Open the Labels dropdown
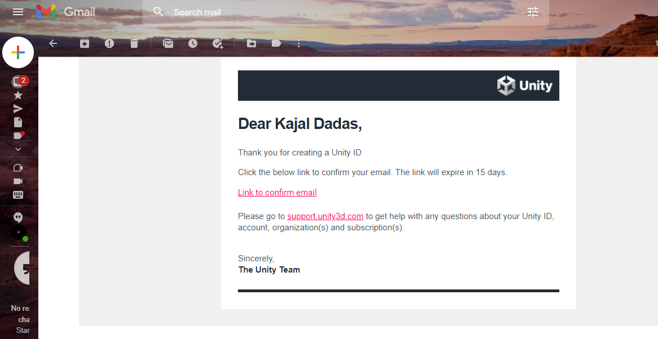 tap(276, 43)
